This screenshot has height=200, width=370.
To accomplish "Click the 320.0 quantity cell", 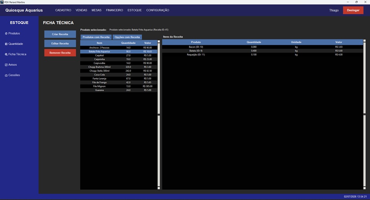I will (x=128, y=67).
